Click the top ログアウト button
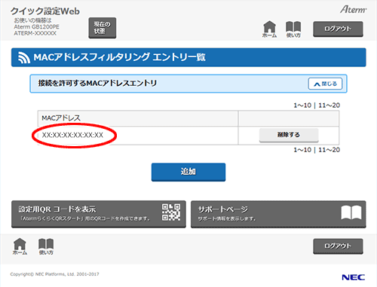The image size is (377, 287). pos(338,29)
